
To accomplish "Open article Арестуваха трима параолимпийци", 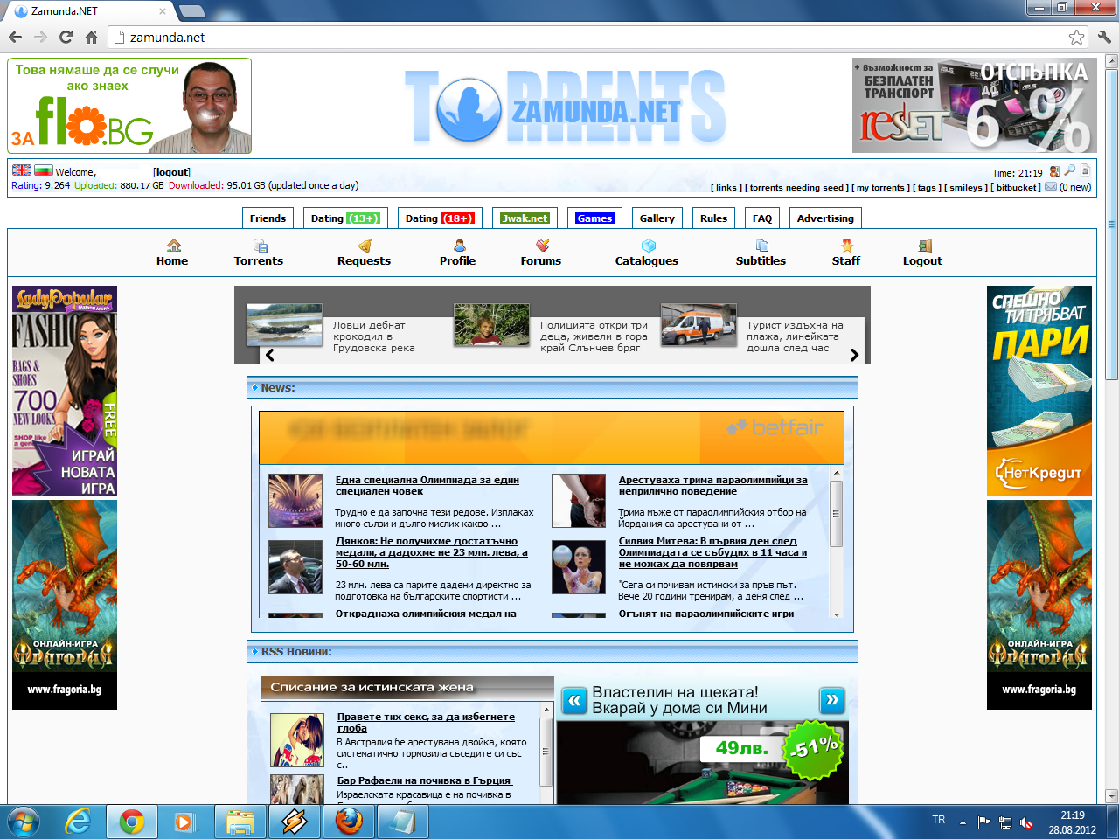I will coord(713,485).
